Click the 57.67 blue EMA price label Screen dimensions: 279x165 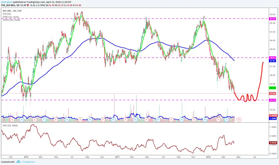[x=272, y=61]
